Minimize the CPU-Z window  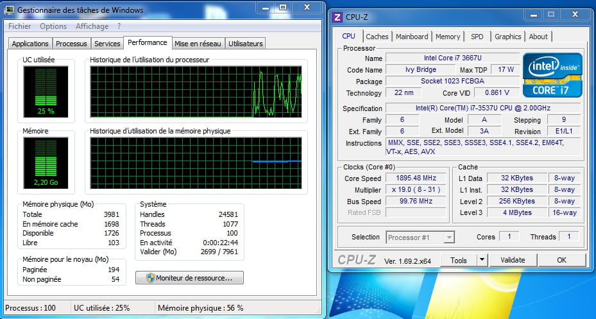tap(534, 15)
